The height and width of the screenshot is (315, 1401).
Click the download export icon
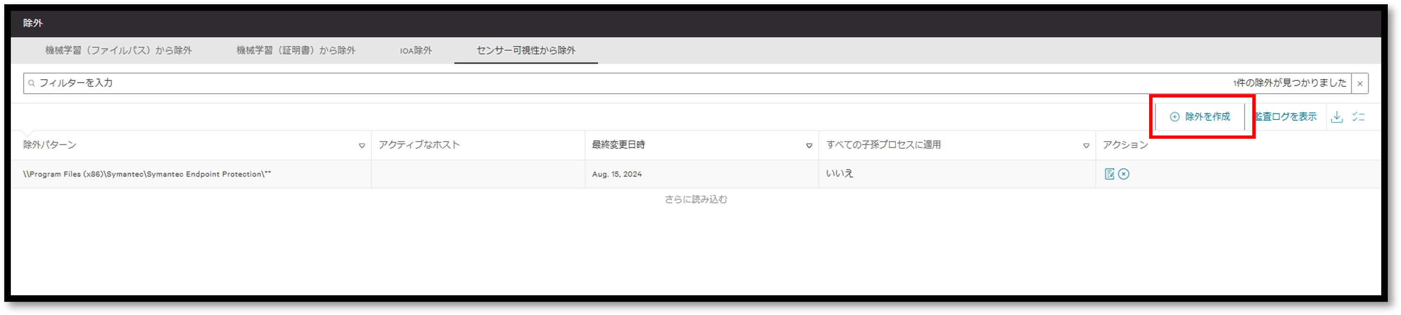click(x=1337, y=116)
